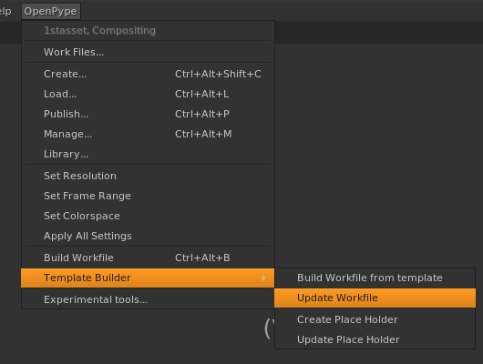The width and height of the screenshot is (483, 364).
Task: Click Update Workfile in submenu
Action: [x=375, y=298]
